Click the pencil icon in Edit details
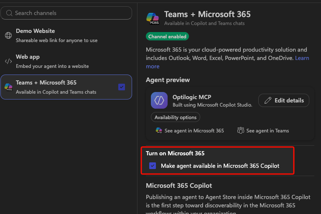 (x=268, y=100)
